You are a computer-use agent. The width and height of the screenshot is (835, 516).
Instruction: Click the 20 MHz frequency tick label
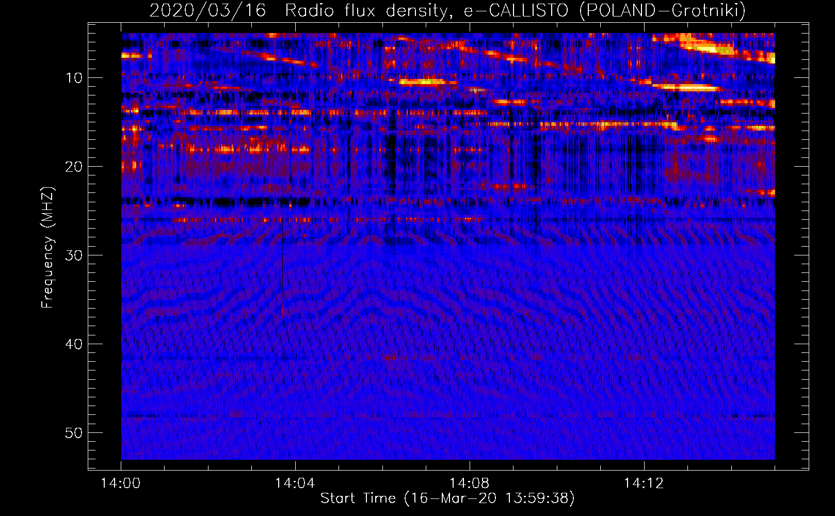(x=74, y=167)
